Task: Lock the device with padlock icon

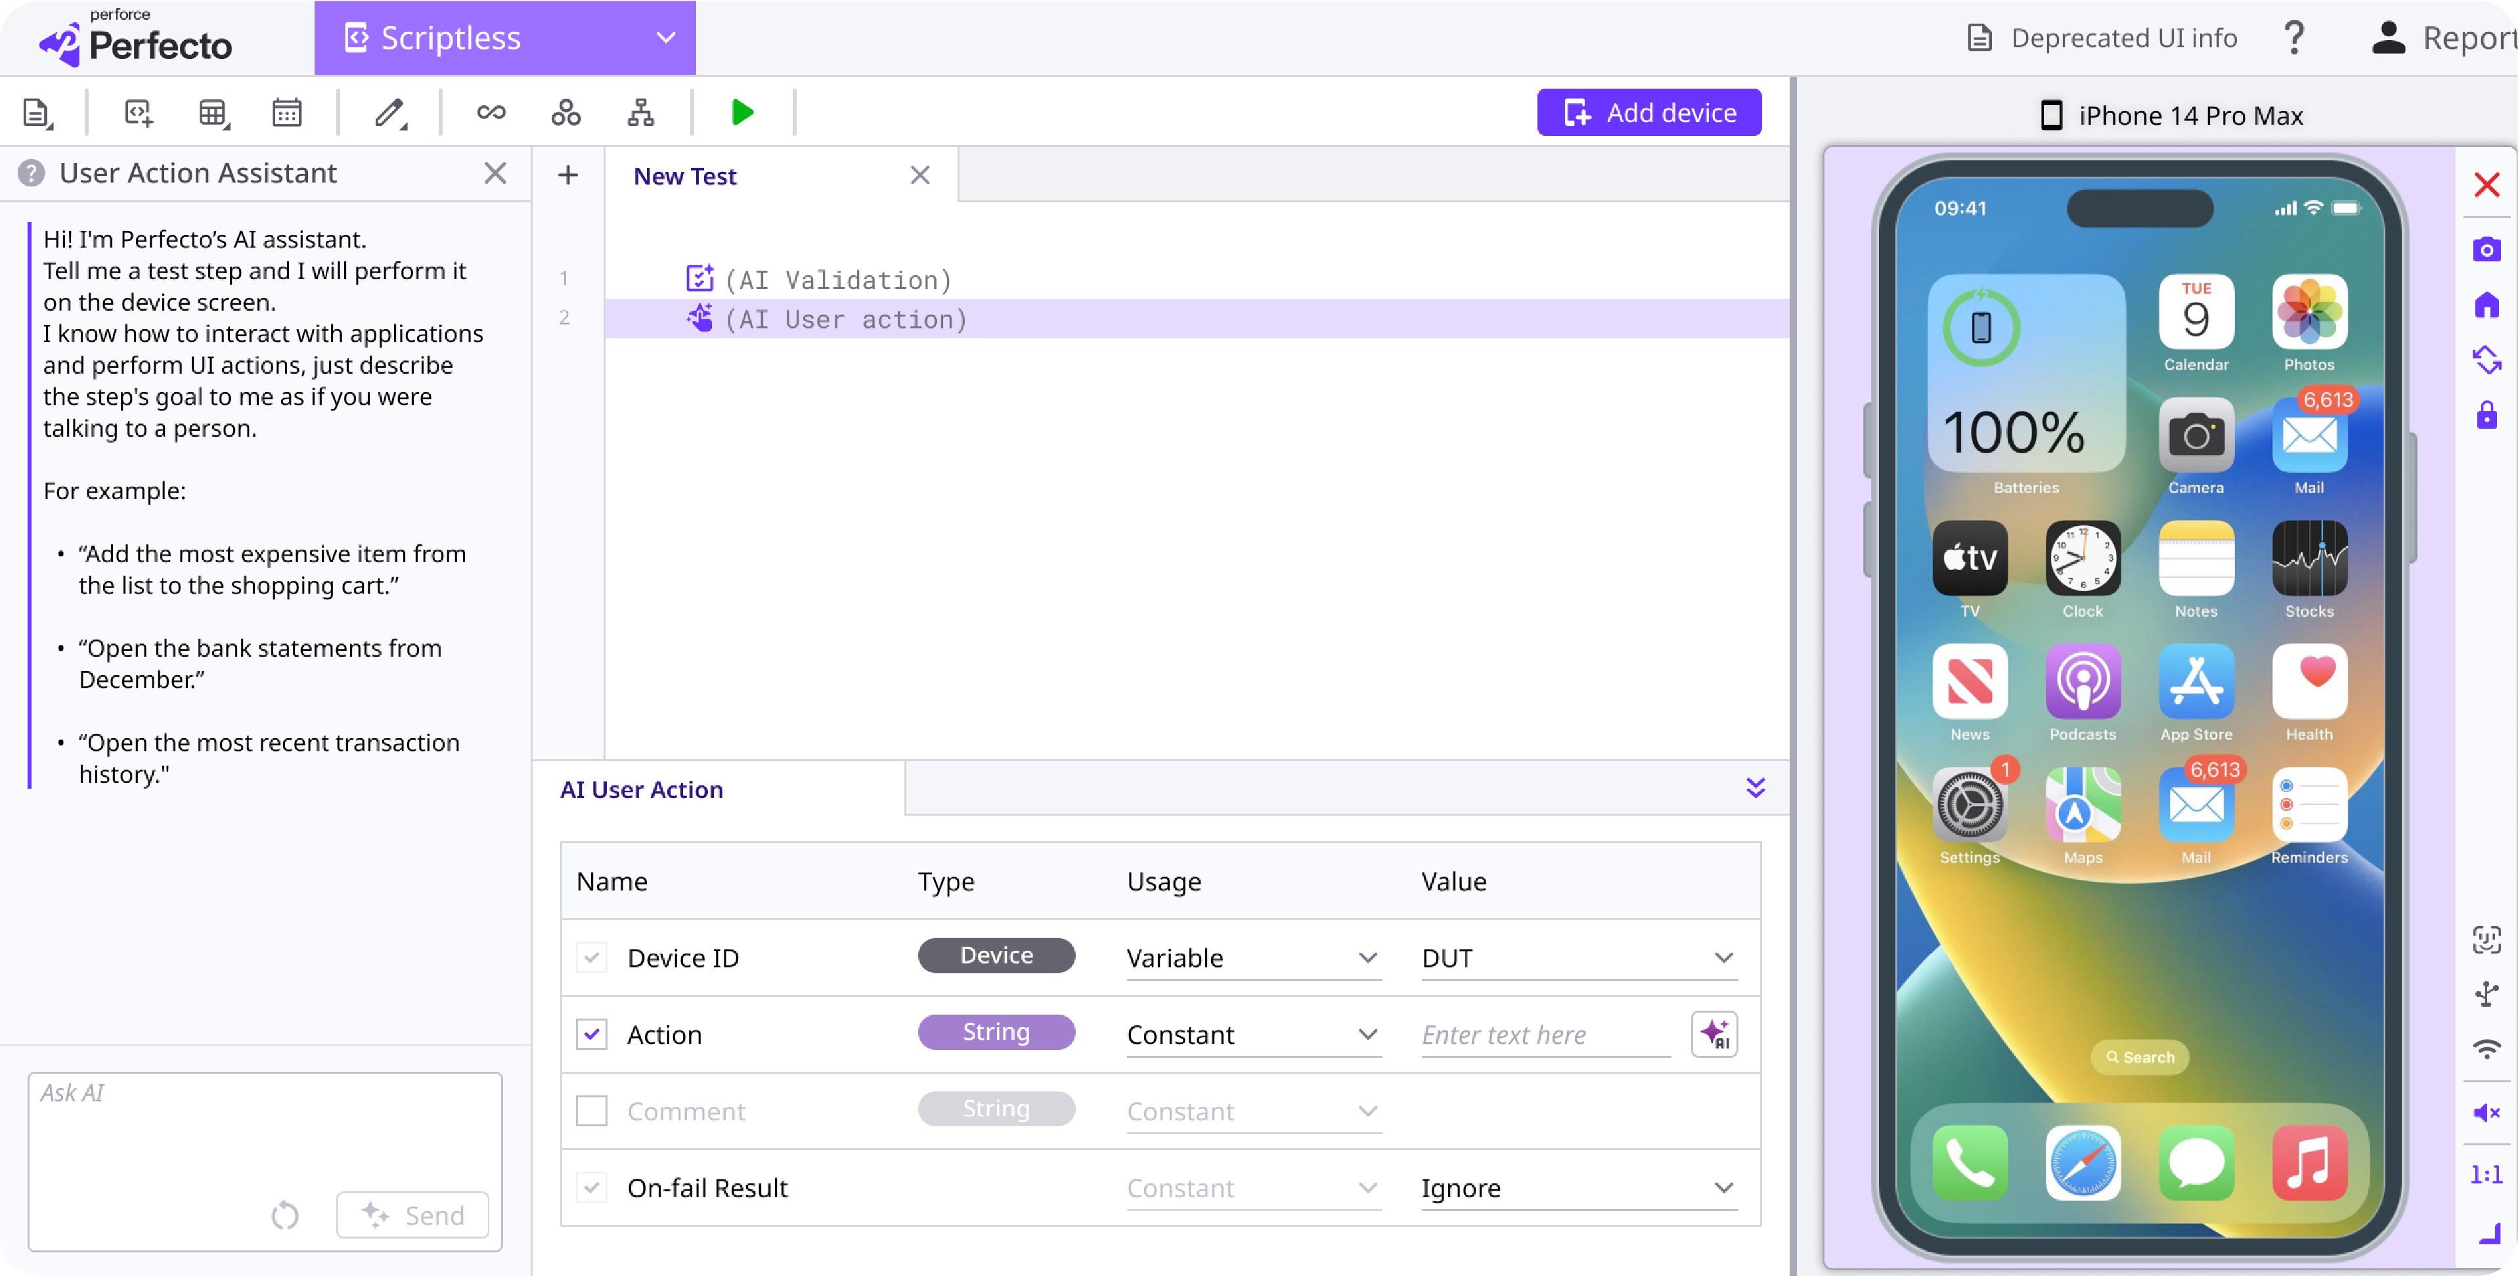Action: point(2486,414)
